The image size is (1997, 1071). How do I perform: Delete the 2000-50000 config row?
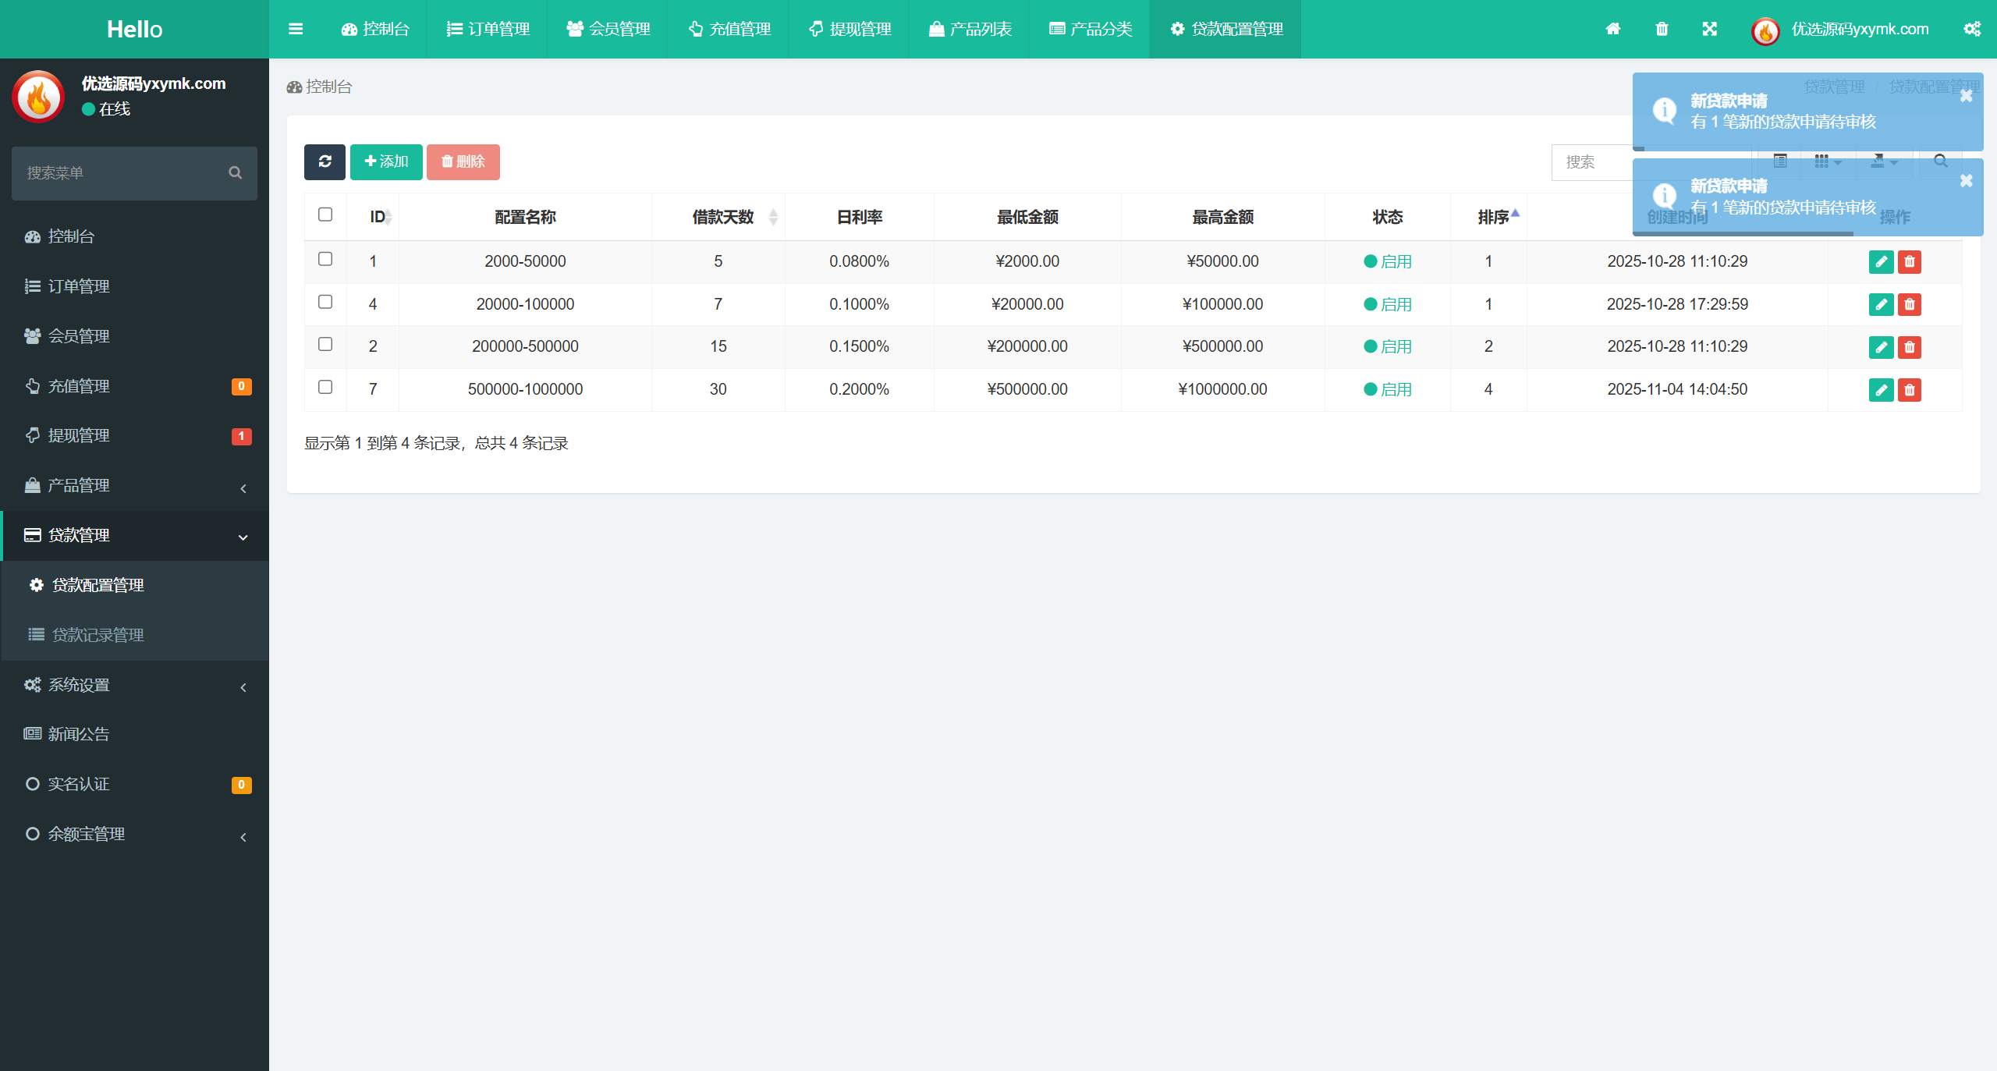point(1909,262)
